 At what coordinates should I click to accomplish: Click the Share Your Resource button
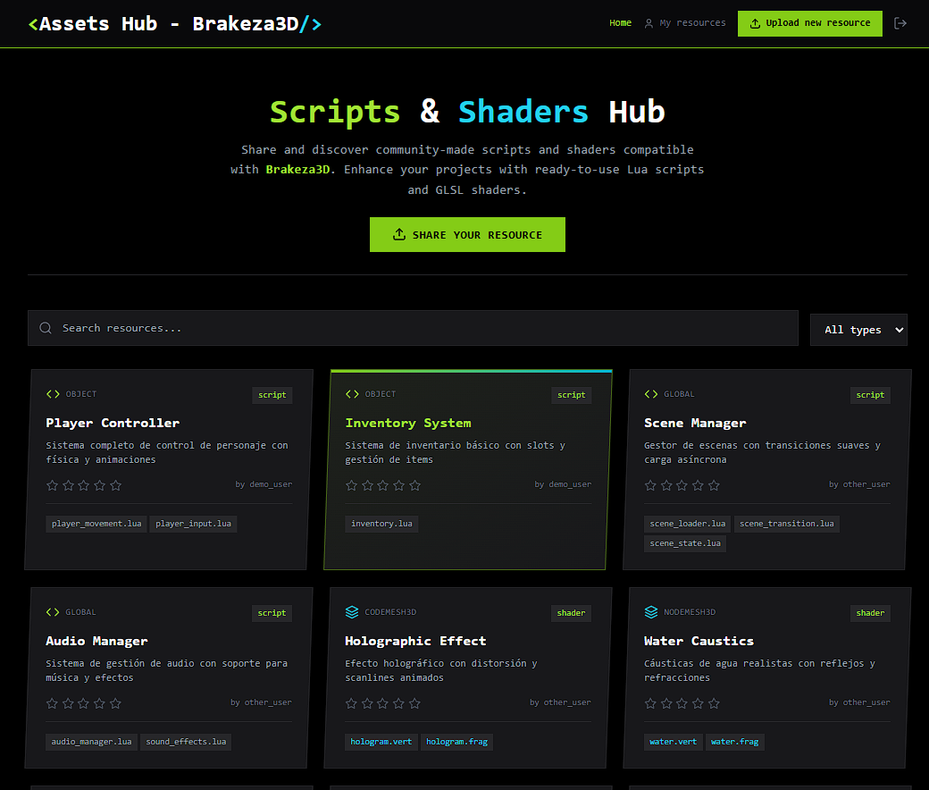(x=467, y=235)
